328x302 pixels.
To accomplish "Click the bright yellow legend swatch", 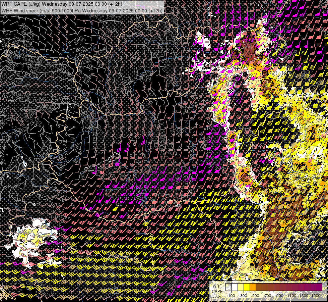I will click(247, 287).
